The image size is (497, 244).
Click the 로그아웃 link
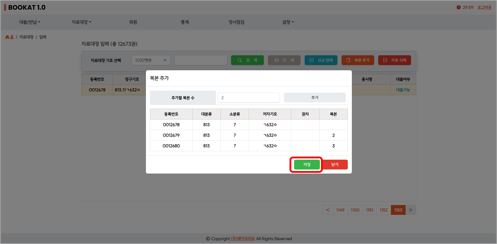(x=484, y=7)
